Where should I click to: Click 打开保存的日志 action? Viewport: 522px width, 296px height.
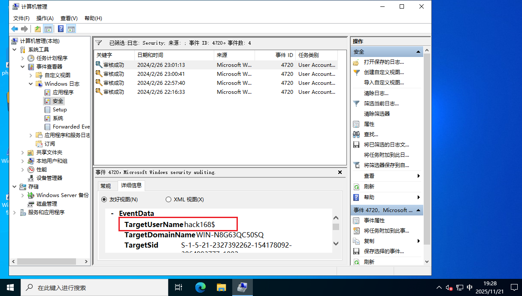click(x=384, y=62)
